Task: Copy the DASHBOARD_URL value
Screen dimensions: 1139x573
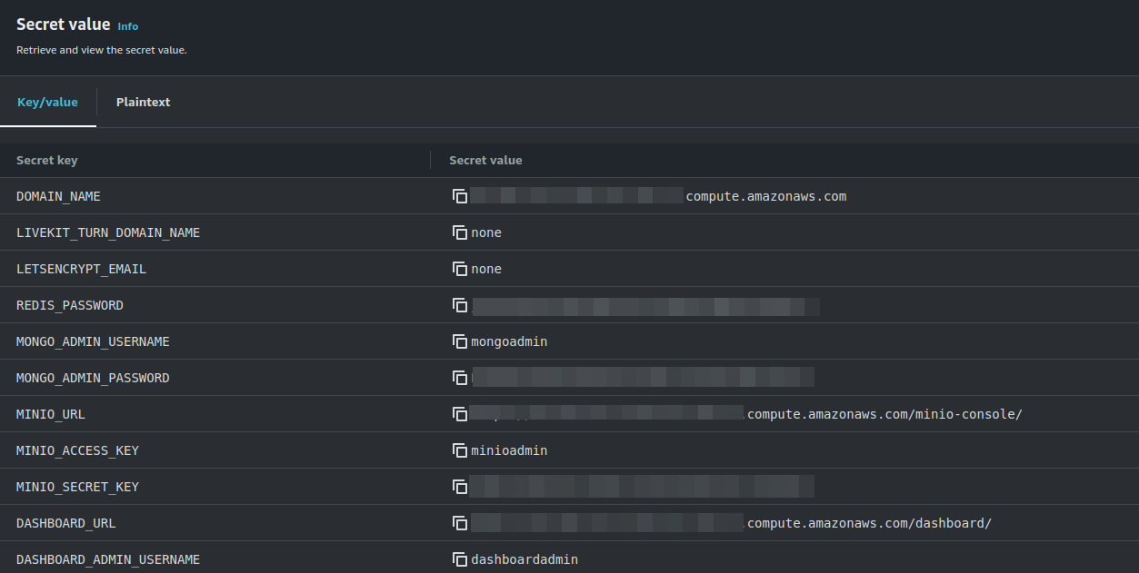Action: point(460,523)
